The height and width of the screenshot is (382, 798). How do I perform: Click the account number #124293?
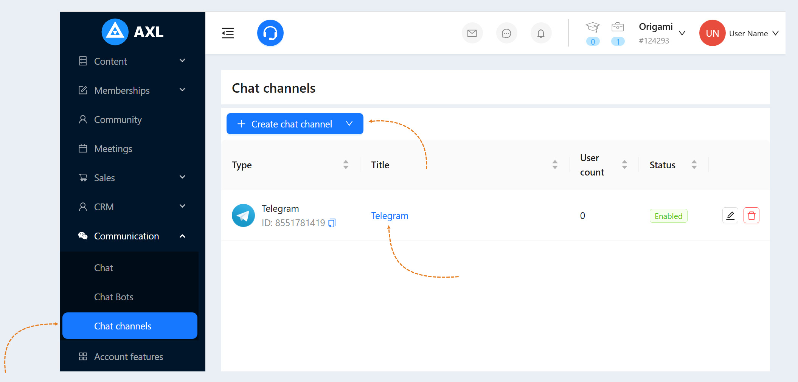pos(654,41)
